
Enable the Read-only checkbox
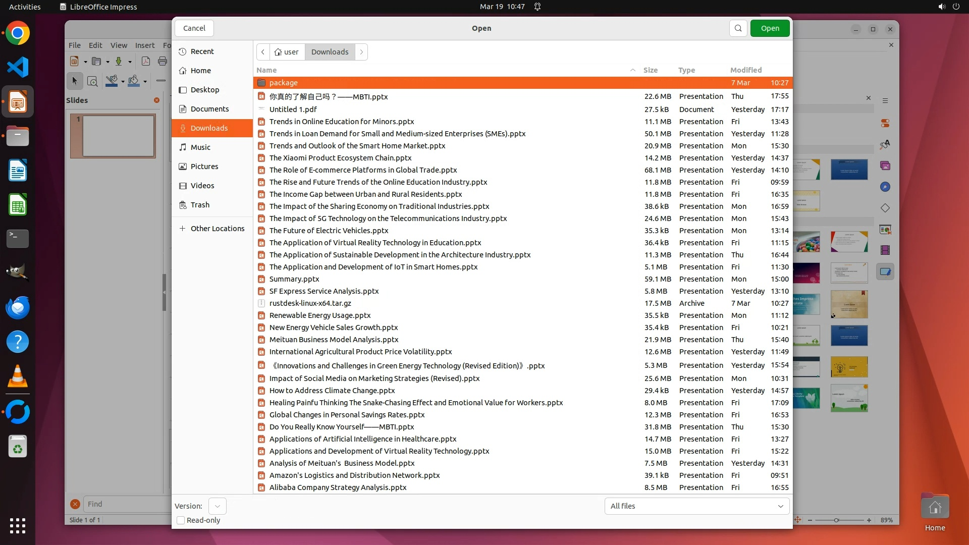[x=181, y=520]
